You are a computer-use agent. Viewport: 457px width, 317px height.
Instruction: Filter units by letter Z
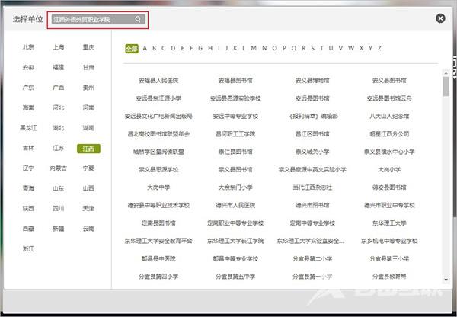[x=379, y=48]
